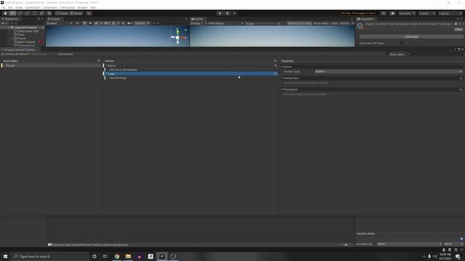Toggle Global handle rotation button
The image size is (465, 261).
(77, 13)
